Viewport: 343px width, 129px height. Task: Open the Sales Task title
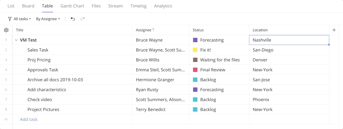pyautogui.click(x=38, y=50)
